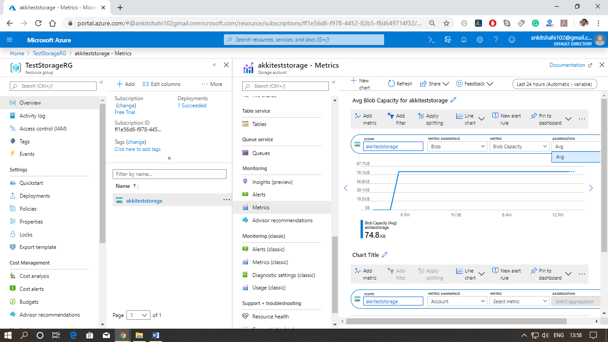Focus the Azure global search box
608x342 pixels.
tap(304, 40)
